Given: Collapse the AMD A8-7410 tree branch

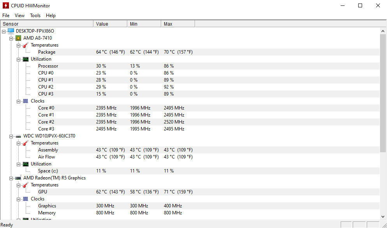Looking at the screenshot, I should (11, 38).
